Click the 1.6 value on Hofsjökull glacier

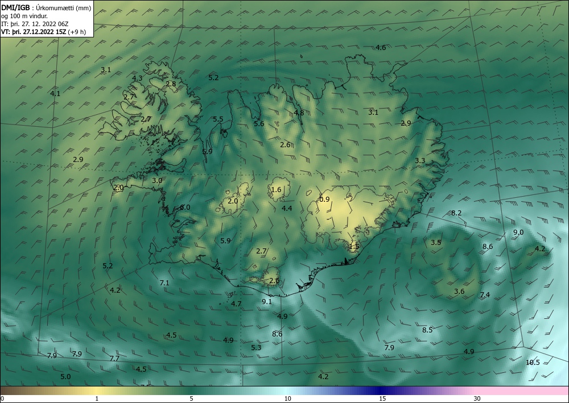tap(276, 189)
